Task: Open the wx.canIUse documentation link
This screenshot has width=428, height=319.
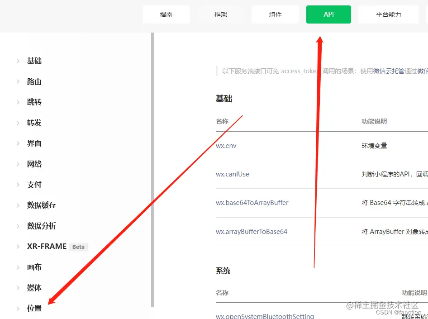Action: pos(233,174)
